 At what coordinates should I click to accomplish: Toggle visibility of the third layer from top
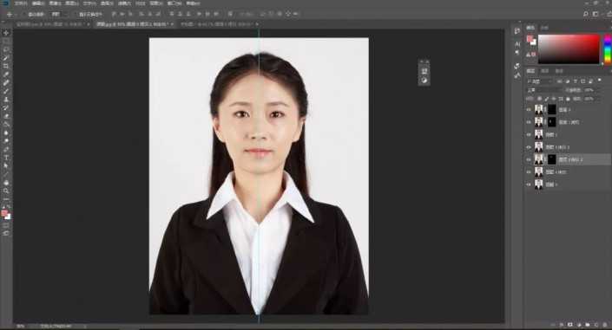point(529,135)
